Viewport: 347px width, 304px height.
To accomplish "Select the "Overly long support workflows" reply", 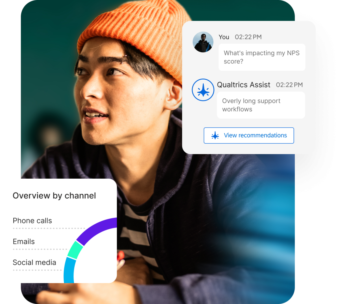I will coord(261,105).
